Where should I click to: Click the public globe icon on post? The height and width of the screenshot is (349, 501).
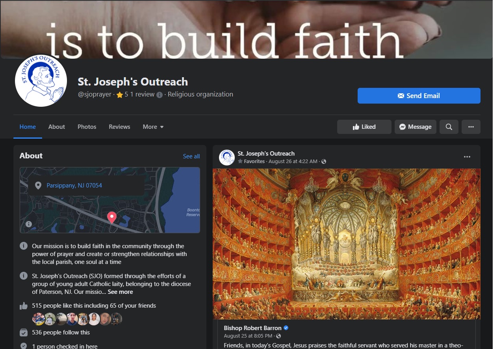[x=324, y=162]
